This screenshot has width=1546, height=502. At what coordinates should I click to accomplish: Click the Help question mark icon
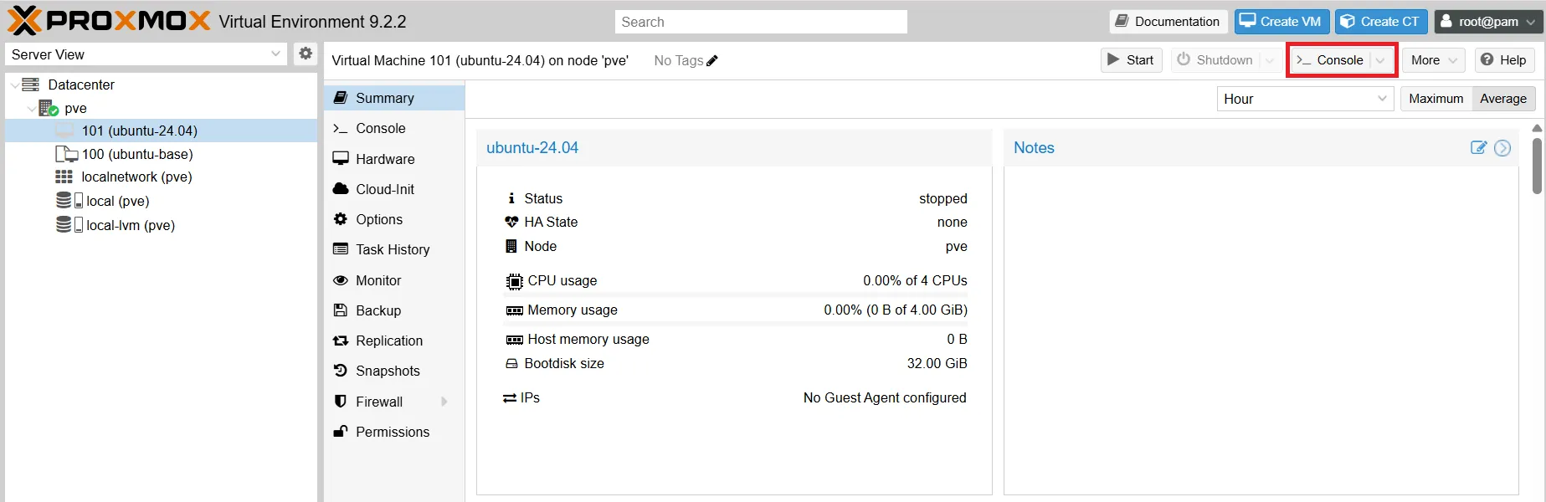click(x=1487, y=59)
